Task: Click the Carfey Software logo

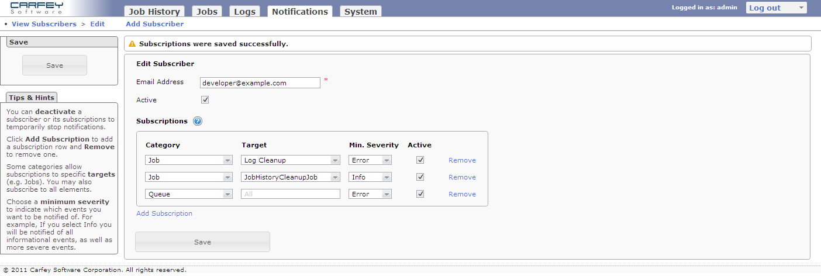Action: [37, 8]
